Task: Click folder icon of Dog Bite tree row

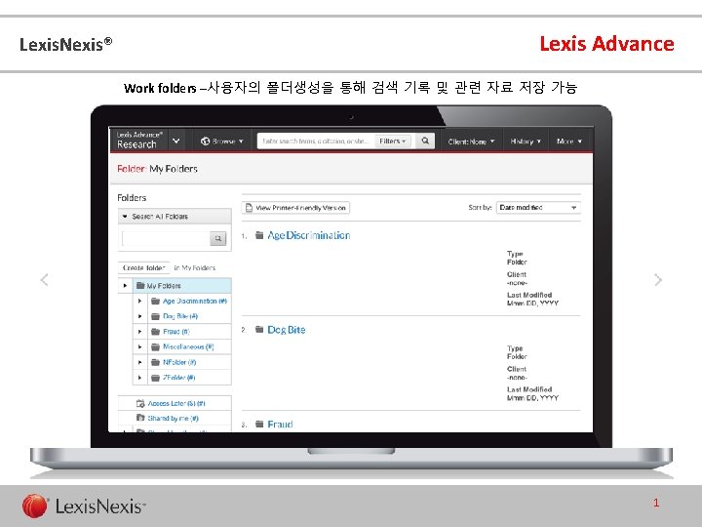Action: (x=155, y=316)
